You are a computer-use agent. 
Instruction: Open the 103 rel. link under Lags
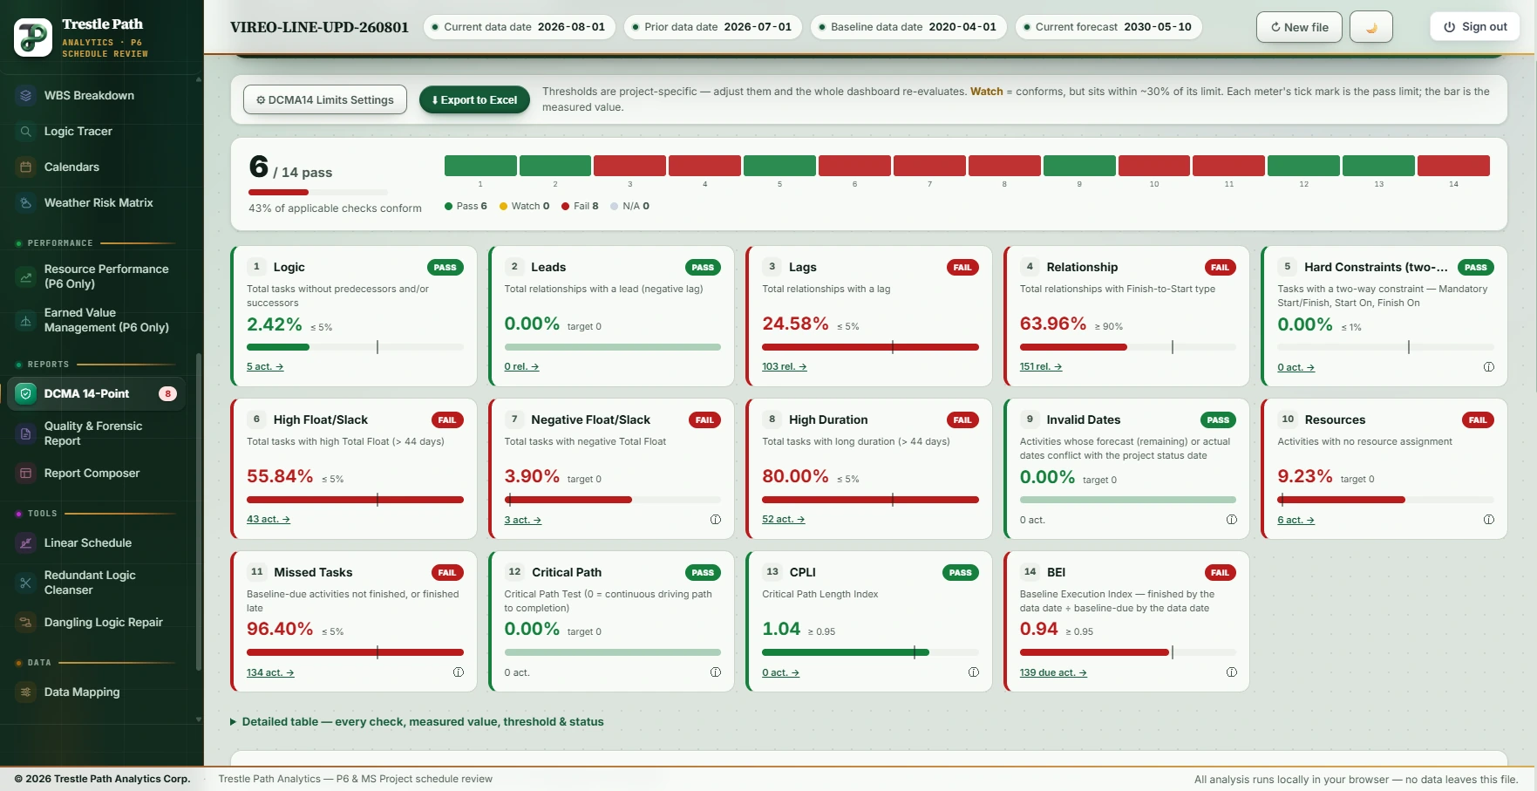pyautogui.click(x=785, y=367)
